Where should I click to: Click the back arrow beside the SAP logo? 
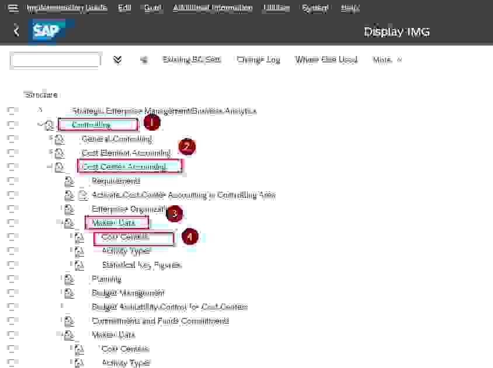pos(16,31)
